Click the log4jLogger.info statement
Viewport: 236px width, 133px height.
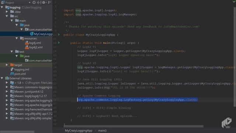118,55
